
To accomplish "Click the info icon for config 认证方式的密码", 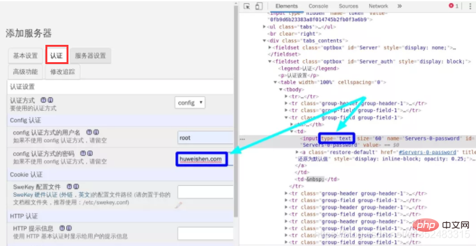I will point(90,154).
